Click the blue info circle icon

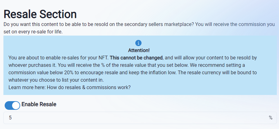138,43
